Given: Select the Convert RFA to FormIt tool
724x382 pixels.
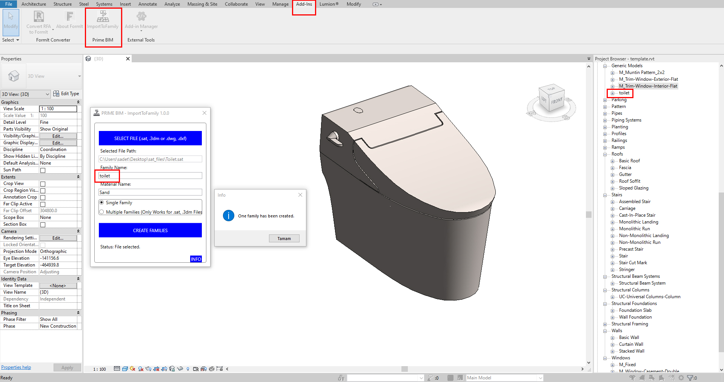Looking at the screenshot, I should 38,22.
